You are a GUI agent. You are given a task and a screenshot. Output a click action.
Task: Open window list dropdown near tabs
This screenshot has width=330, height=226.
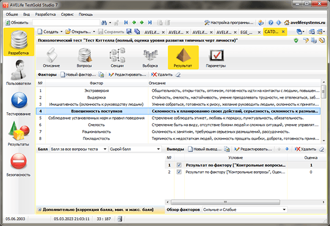(x=300, y=32)
